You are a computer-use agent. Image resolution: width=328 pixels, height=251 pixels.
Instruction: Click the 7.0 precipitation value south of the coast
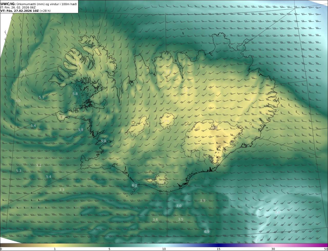[x=179, y=206]
